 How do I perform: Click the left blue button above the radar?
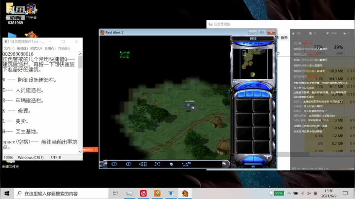point(247,43)
